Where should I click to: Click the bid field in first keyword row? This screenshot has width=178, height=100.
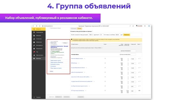[133, 59]
